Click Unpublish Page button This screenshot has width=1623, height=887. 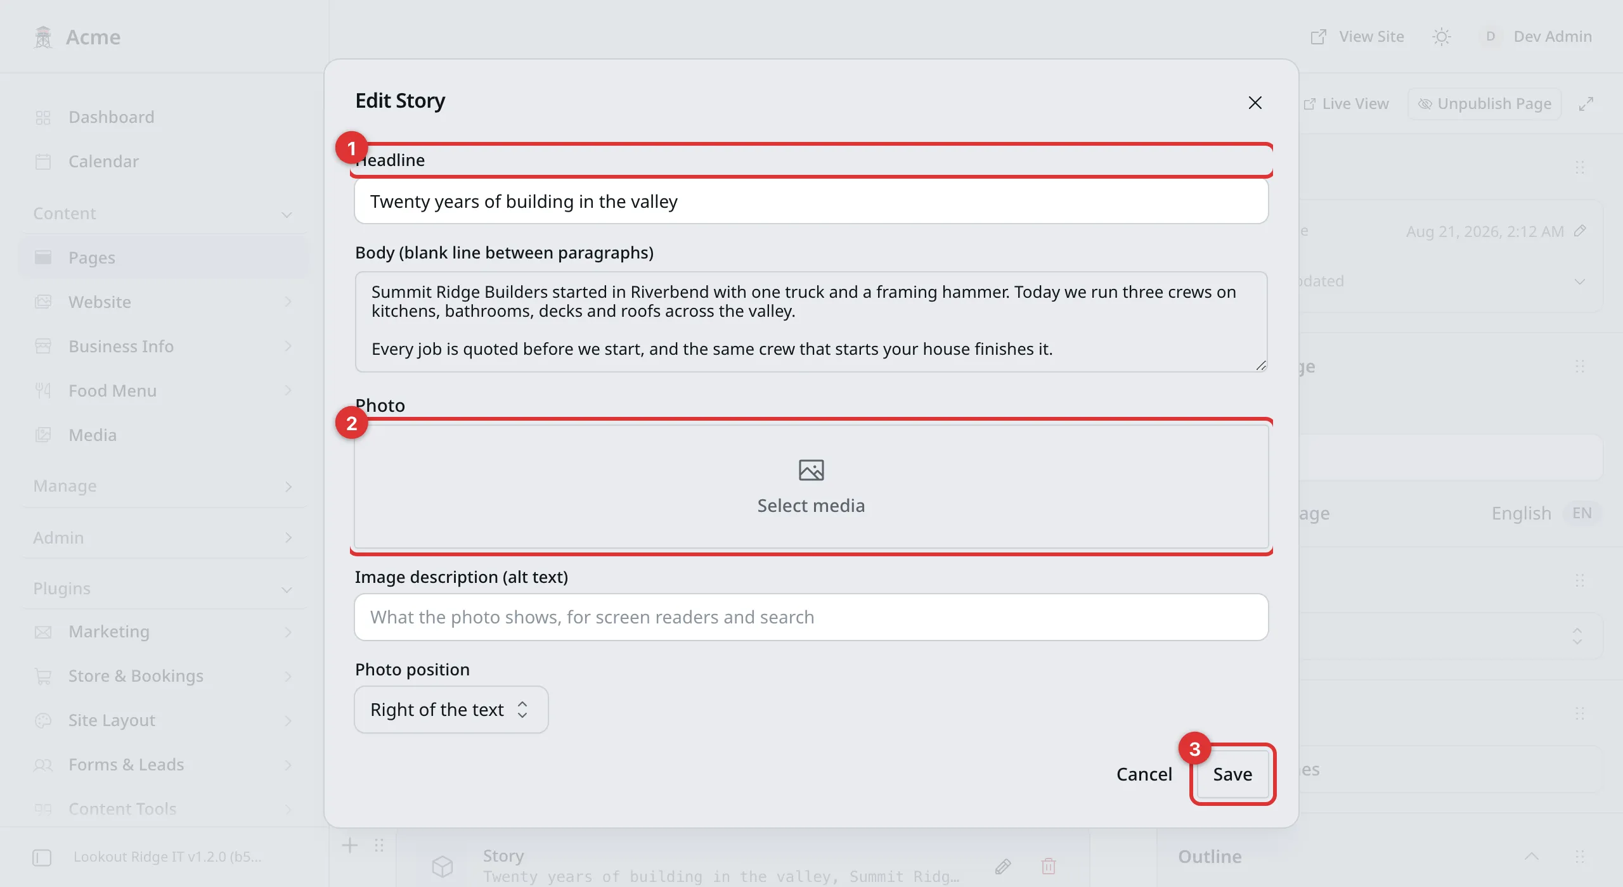(x=1484, y=104)
